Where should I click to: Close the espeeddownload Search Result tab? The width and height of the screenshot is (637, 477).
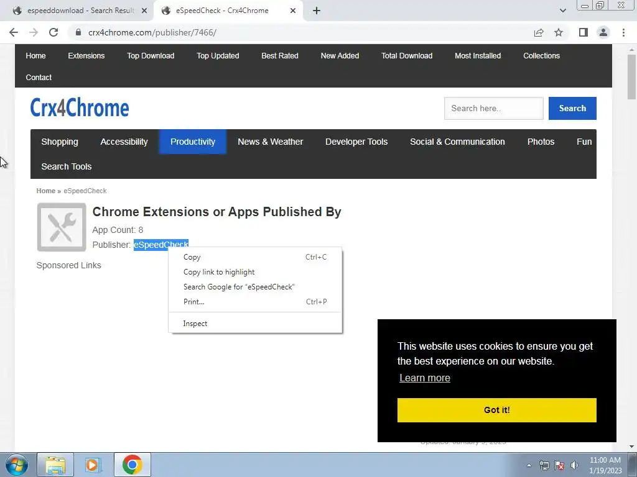click(x=144, y=11)
